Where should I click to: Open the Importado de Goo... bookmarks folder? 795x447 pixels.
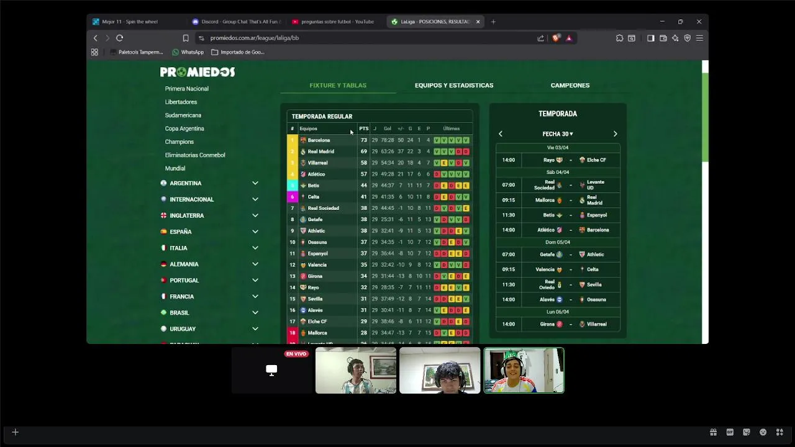pyautogui.click(x=238, y=52)
